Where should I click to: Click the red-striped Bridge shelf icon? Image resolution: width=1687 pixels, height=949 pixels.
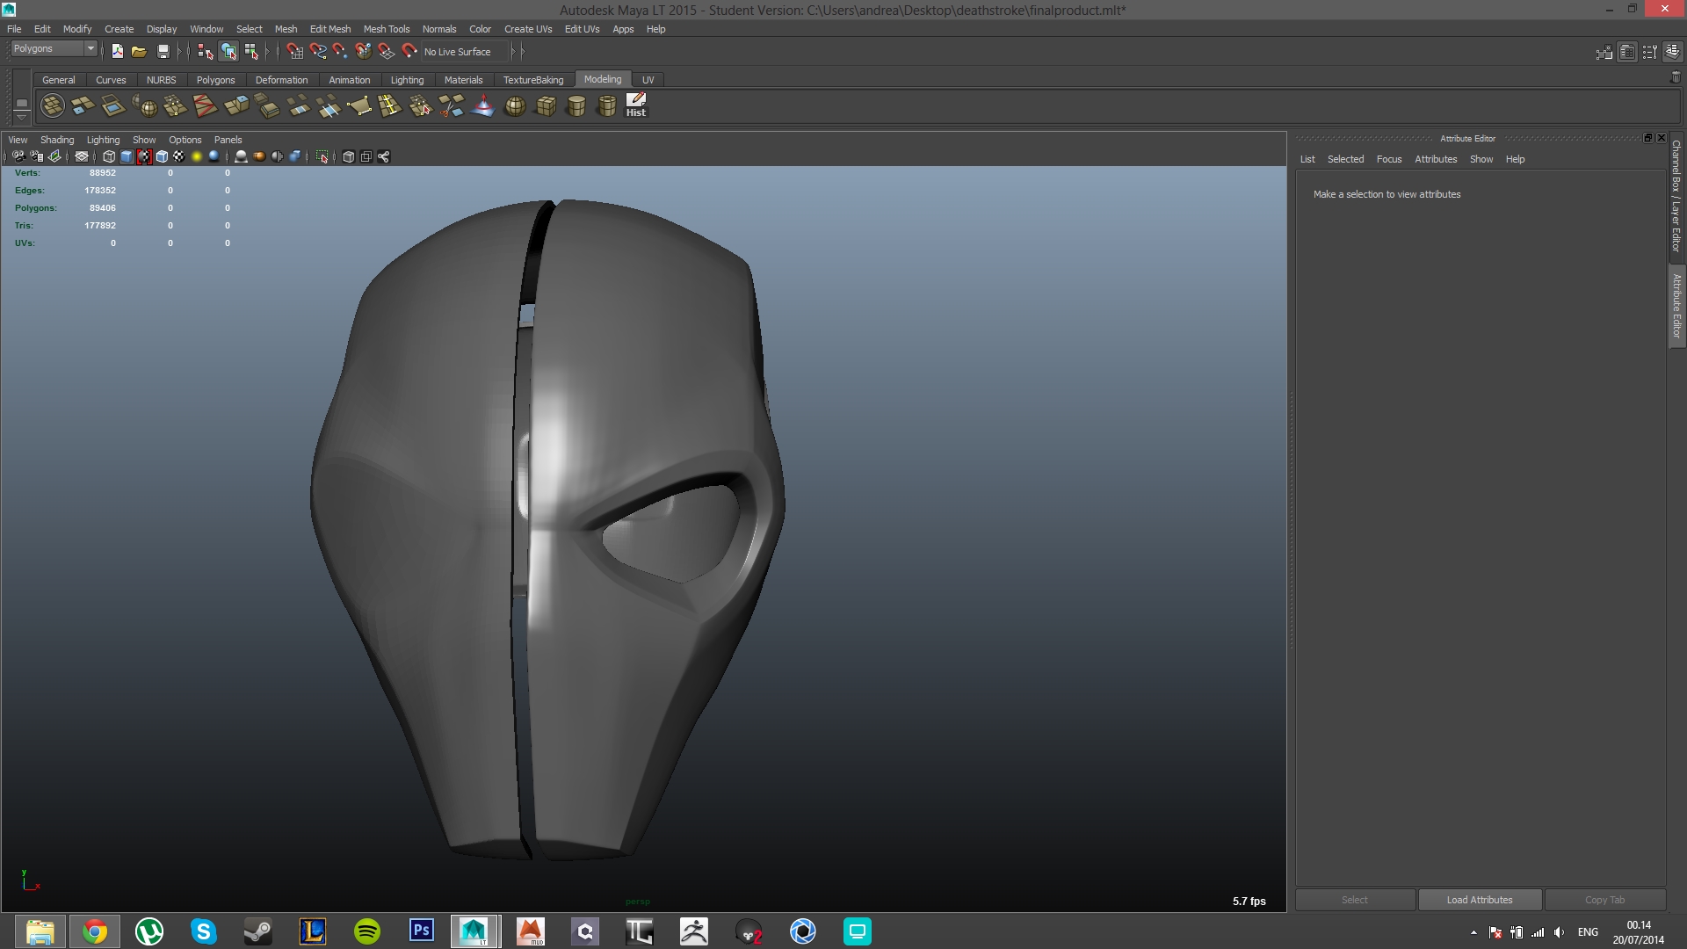pos(205,106)
